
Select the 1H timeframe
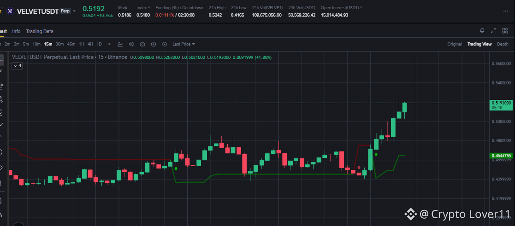82,44
